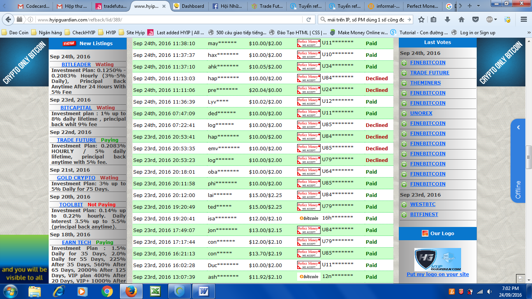The image size is (532, 299).
Task: Open Windows Explorer from the taskbar
Action: click(35, 291)
